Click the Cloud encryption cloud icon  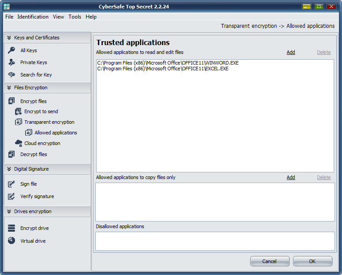[19, 143]
